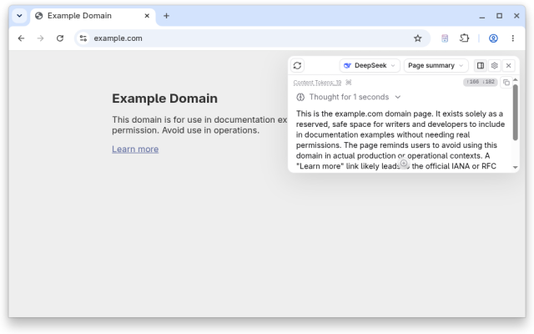Click the icon beside Content Tokens
This screenshot has width=534, height=334.
click(x=349, y=83)
